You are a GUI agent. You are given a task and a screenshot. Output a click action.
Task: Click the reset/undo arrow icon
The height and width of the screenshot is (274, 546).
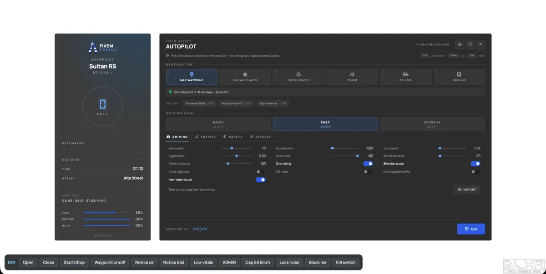tap(470, 44)
